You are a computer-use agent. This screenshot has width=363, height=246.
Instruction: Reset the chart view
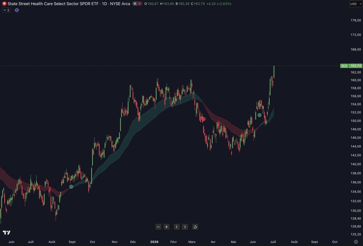coord(195,227)
